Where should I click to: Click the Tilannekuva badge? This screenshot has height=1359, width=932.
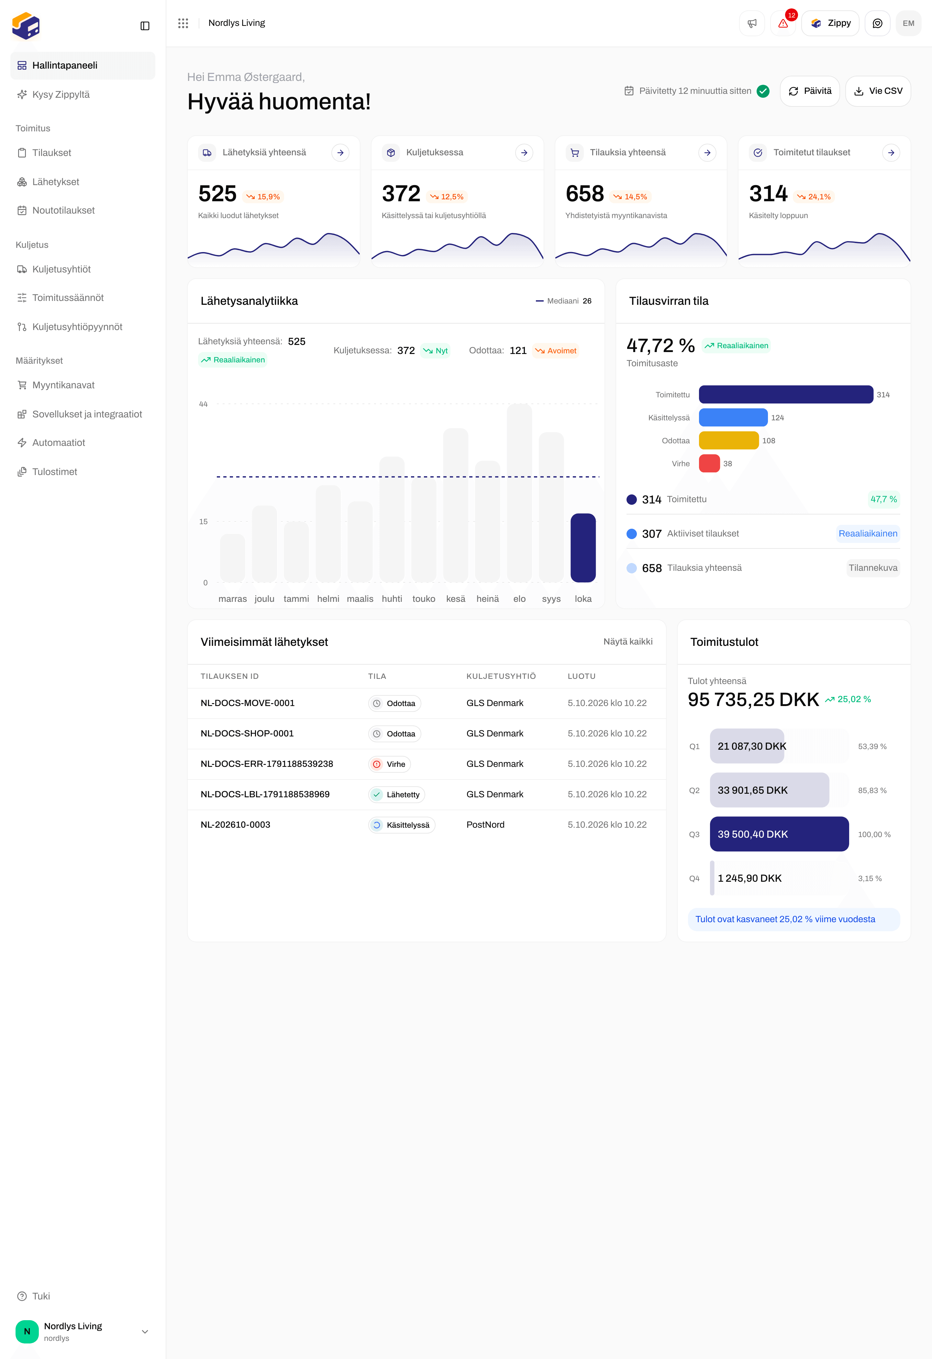(x=872, y=568)
